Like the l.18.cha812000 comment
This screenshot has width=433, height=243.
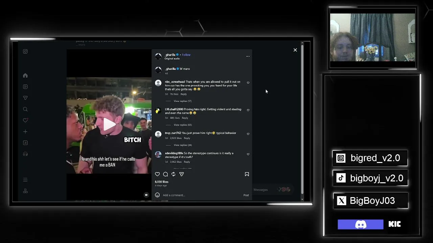[248, 110]
